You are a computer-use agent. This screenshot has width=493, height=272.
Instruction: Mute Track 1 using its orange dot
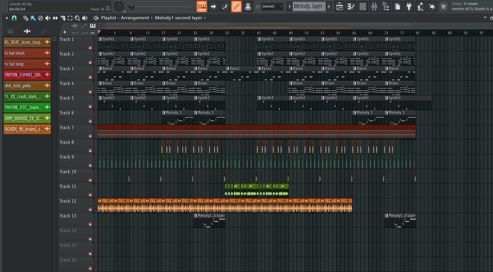tap(90, 48)
